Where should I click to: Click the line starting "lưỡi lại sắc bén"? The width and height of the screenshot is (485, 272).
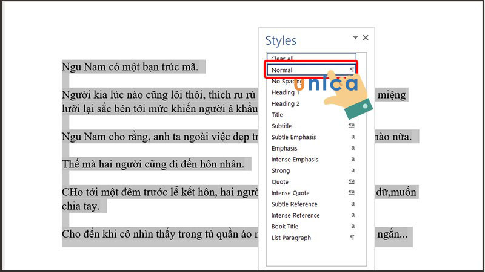tap(159, 109)
